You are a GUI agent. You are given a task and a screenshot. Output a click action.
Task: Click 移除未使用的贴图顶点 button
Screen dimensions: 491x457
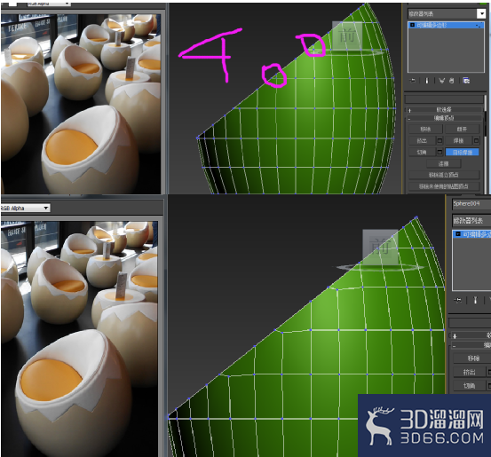click(x=444, y=186)
